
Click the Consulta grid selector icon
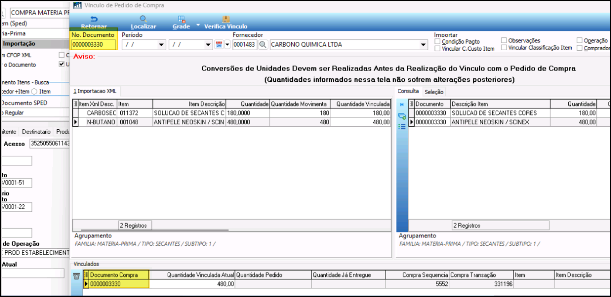[x=411, y=104]
